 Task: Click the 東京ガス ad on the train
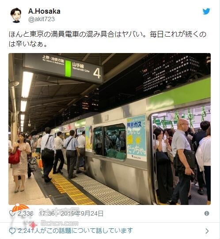pyautogui.click(x=137, y=138)
